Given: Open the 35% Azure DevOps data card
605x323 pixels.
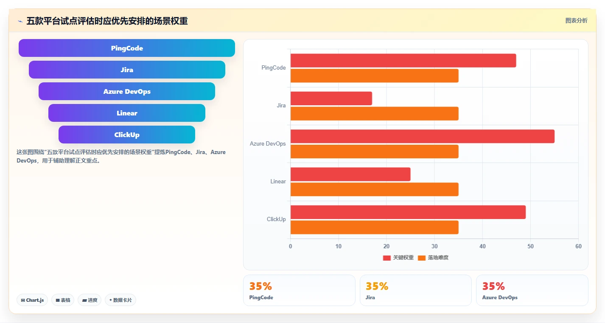Looking at the screenshot, I should 532,290.
